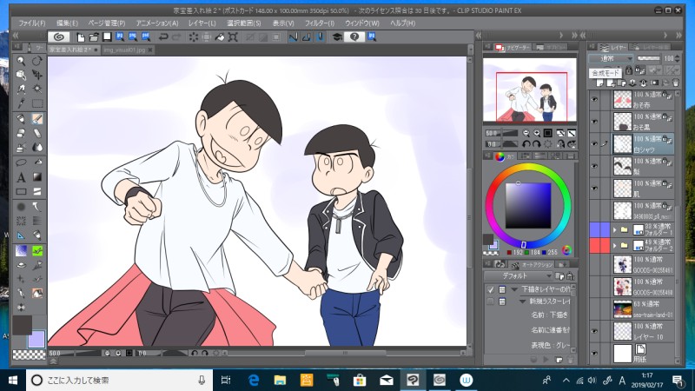Select the Eyedropper tool in the toolbox
Viewport: 695px width, 391px height.
click(x=21, y=103)
